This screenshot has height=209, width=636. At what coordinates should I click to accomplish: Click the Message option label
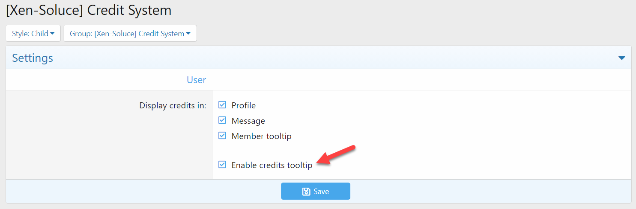pyautogui.click(x=248, y=121)
